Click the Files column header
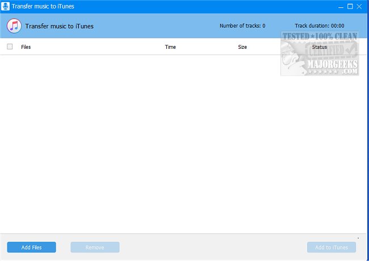 point(26,47)
